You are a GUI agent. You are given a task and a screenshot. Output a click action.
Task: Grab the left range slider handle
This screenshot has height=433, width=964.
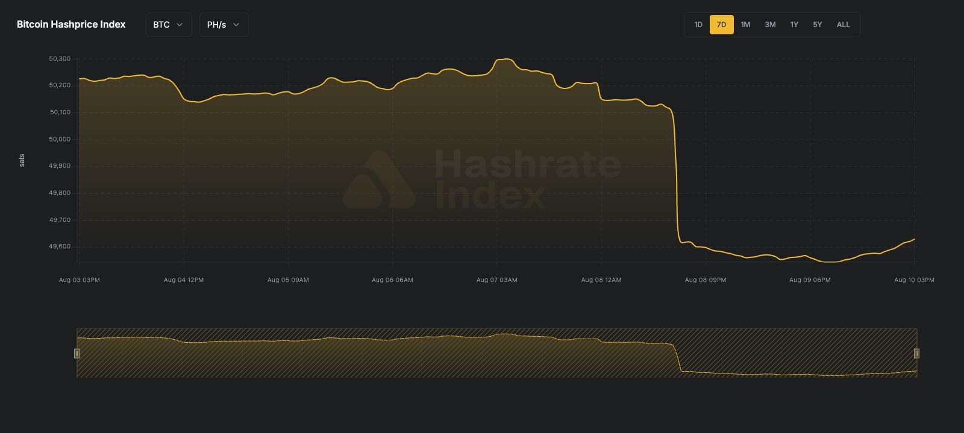(x=77, y=354)
